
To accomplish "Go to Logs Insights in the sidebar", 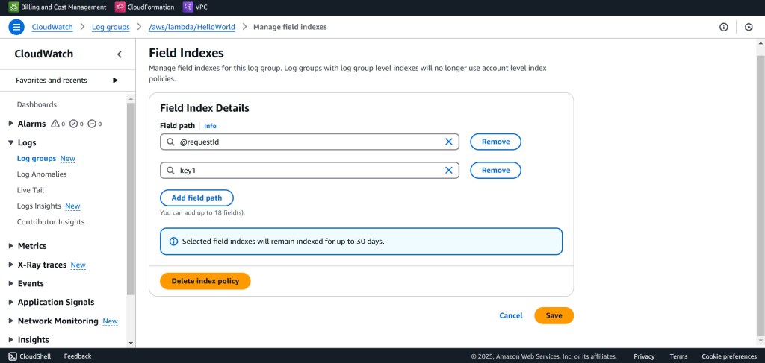I will click(x=40, y=206).
